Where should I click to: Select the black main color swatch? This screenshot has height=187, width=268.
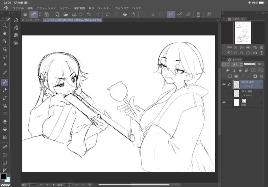tap(4, 176)
